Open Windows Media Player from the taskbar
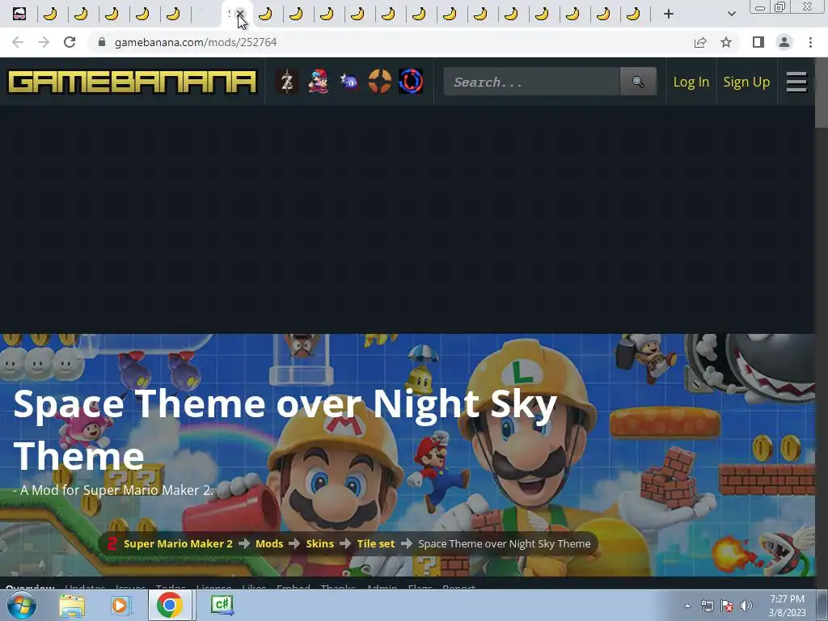Image resolution: width=828 pixels, height=621 pixels. [120, 605]
